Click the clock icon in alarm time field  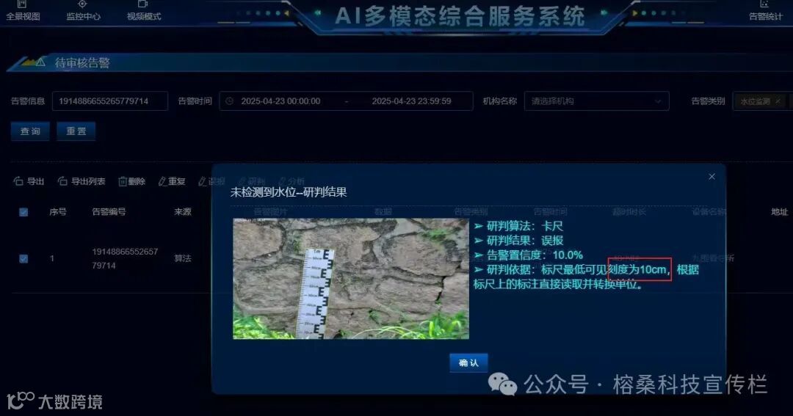[230, 101]
